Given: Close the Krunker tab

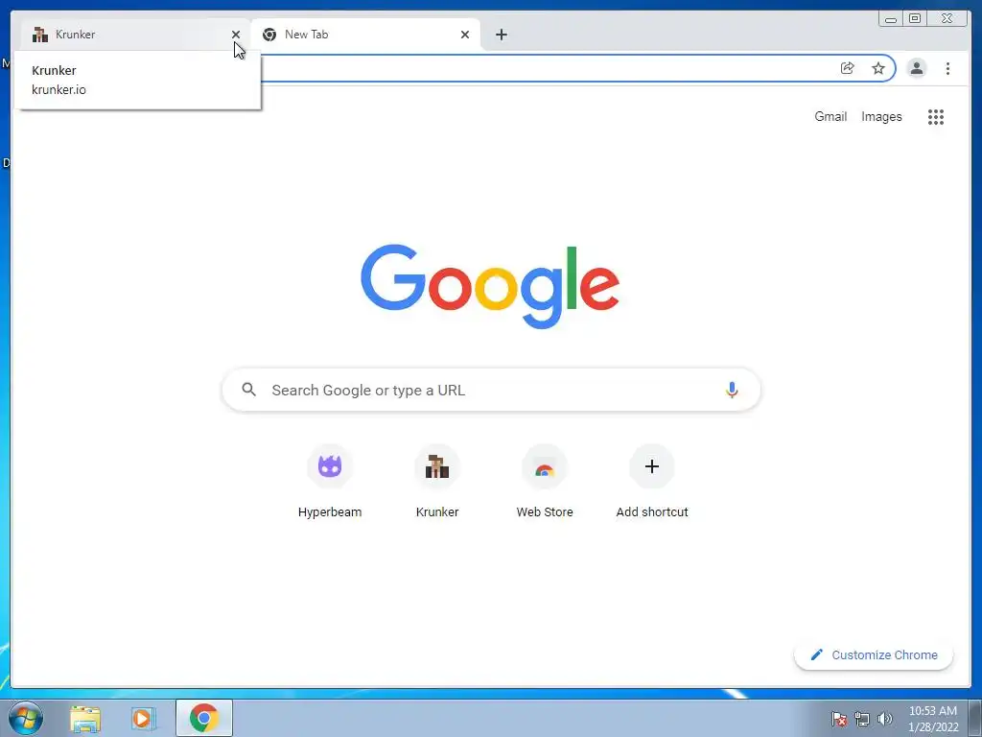Looking at the screenshot, I should [236, 35].
